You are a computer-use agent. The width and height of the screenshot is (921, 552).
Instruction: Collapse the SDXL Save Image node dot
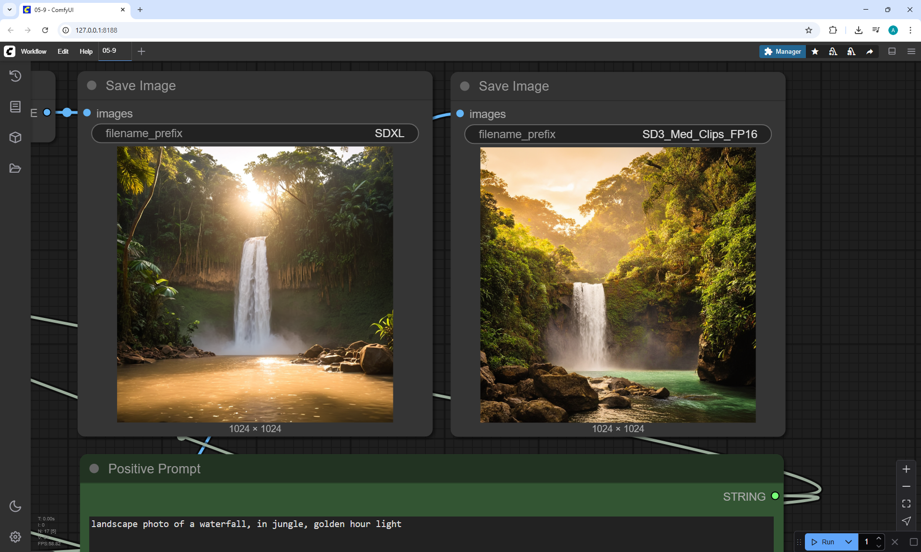tap(92, 85)
